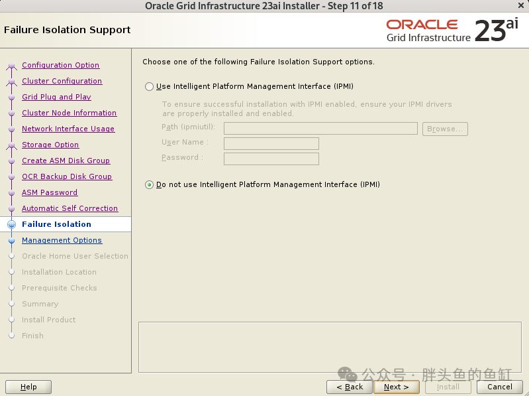Open the Configuration Option step

click(x=61, y=65)
